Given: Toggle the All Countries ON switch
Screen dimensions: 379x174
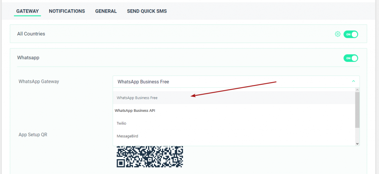Looking at the screenshot, I should [x=351, y=34].
